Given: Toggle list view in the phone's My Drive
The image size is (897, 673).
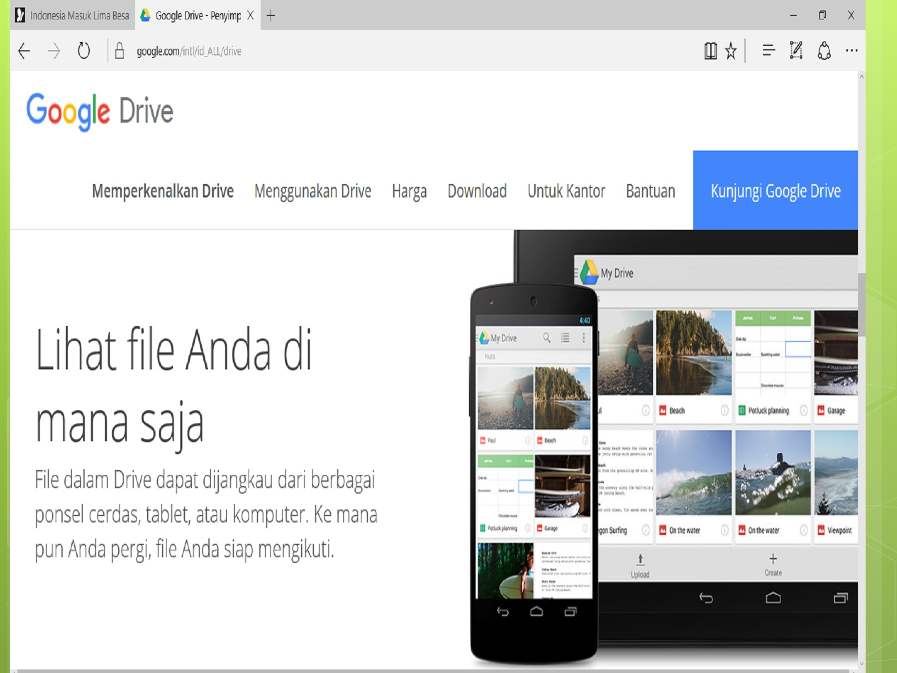Looking at the screenshot, I should tap(565, 337).
